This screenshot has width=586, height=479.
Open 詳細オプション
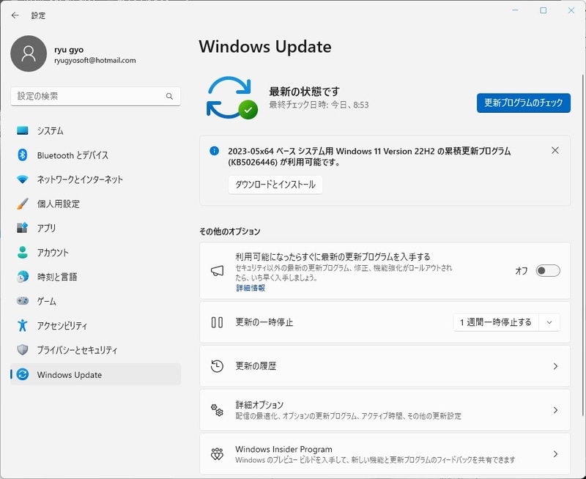(x=385, y=410)
